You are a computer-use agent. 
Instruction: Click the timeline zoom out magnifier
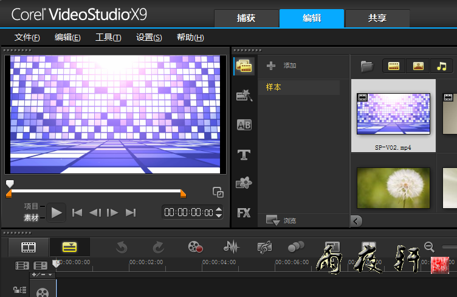coord(429,246)
